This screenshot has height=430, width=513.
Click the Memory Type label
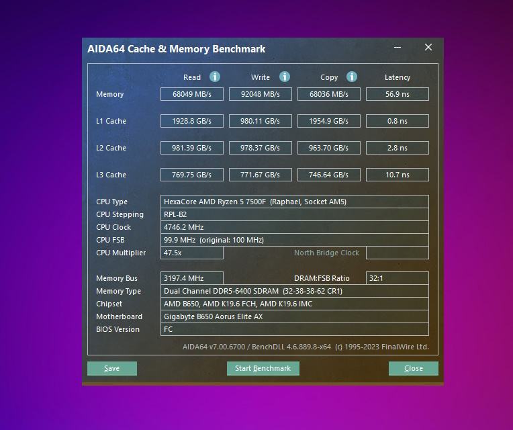pyautogui.click(x=118, y=291)
